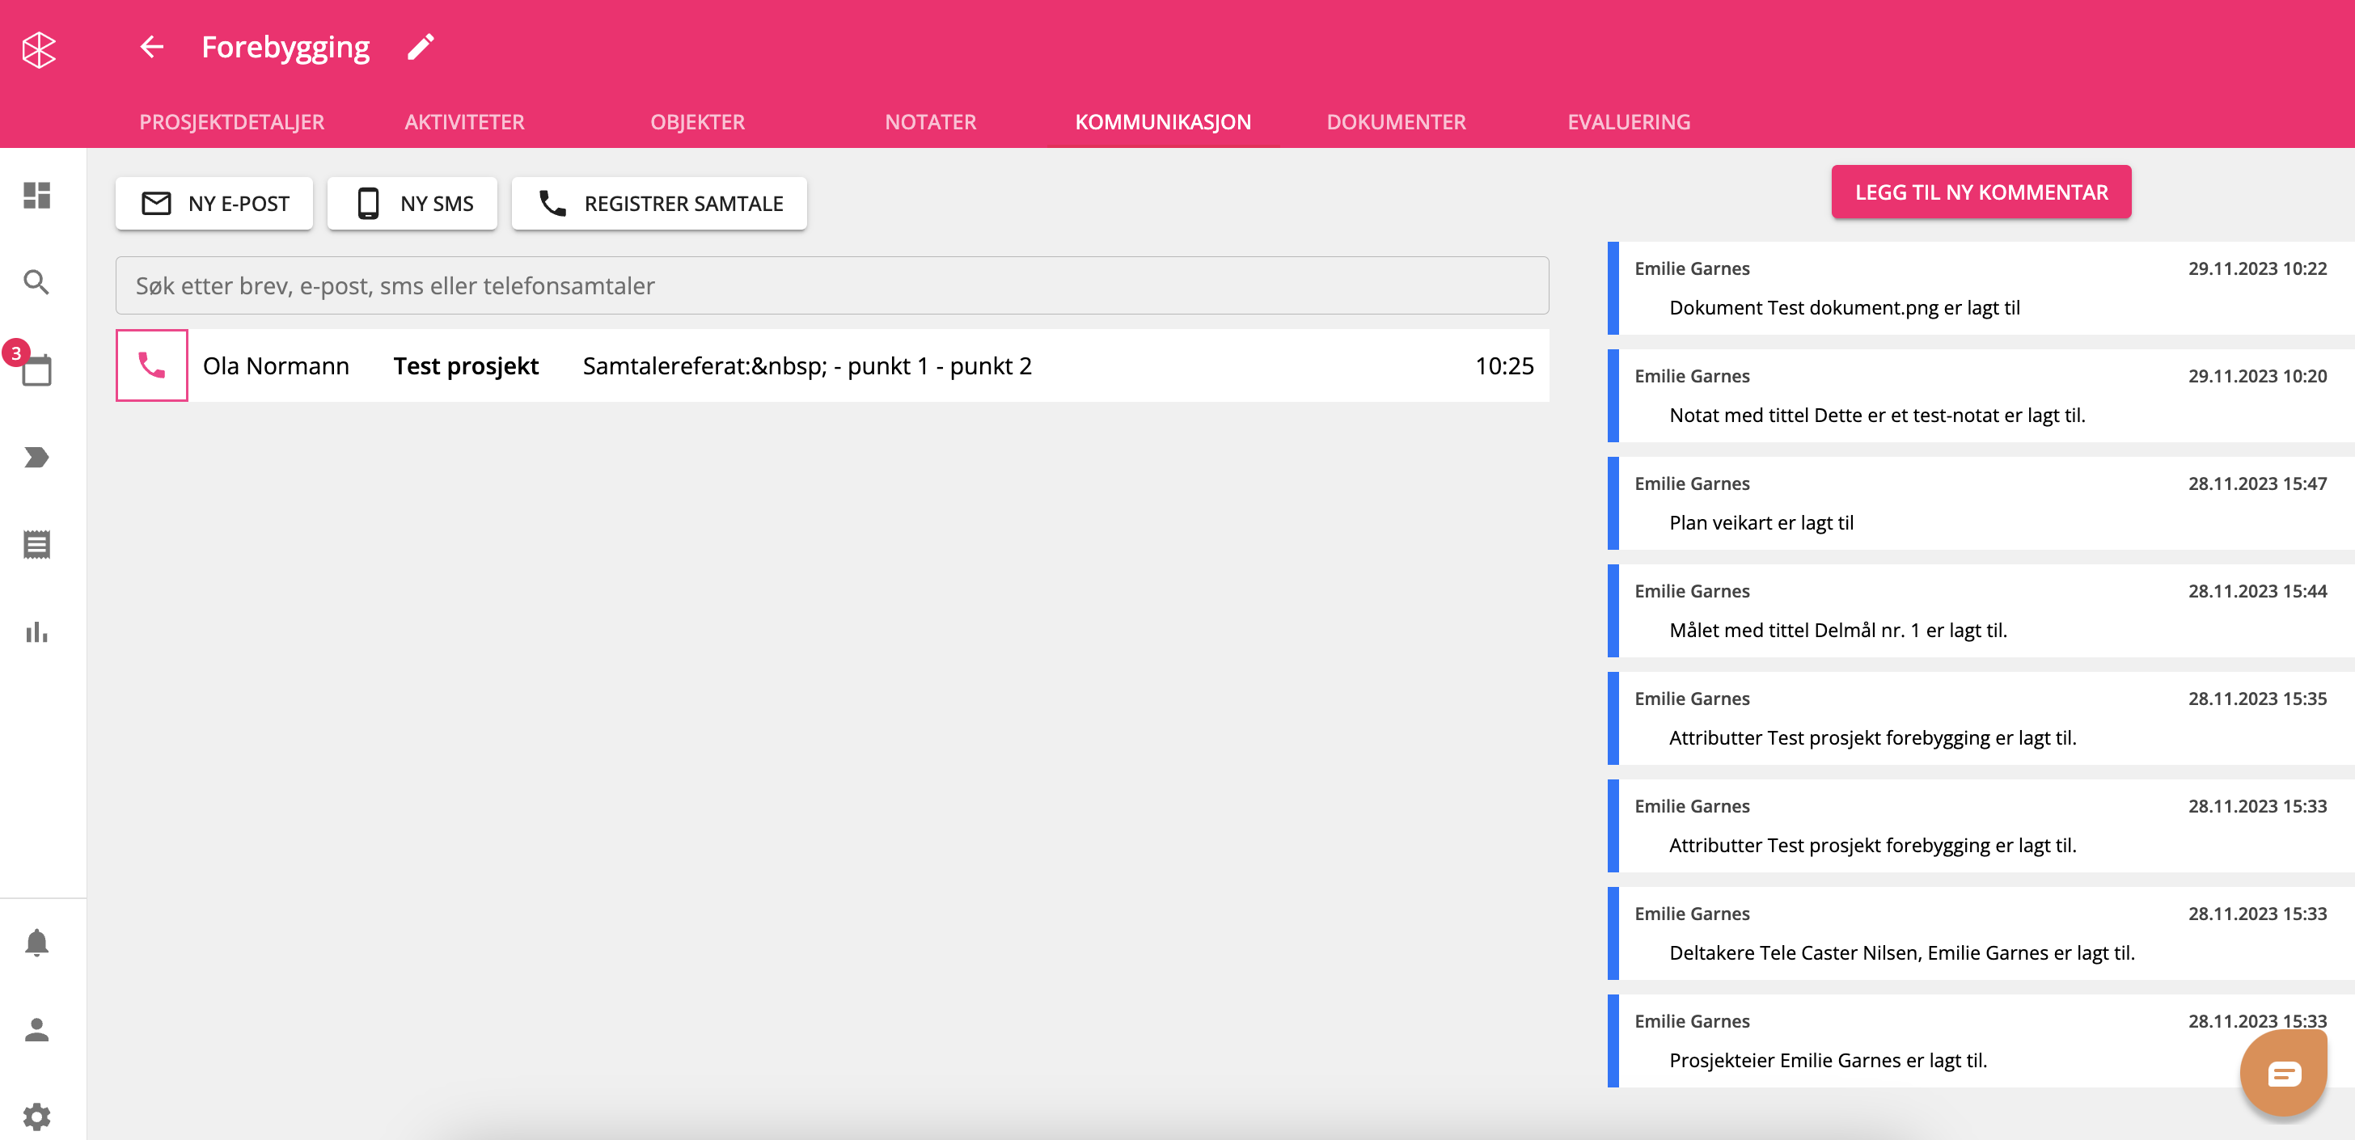Open the Ola Normann call entry
The width and height of the screenshot is (2355, 1140).
coord(832,365)
